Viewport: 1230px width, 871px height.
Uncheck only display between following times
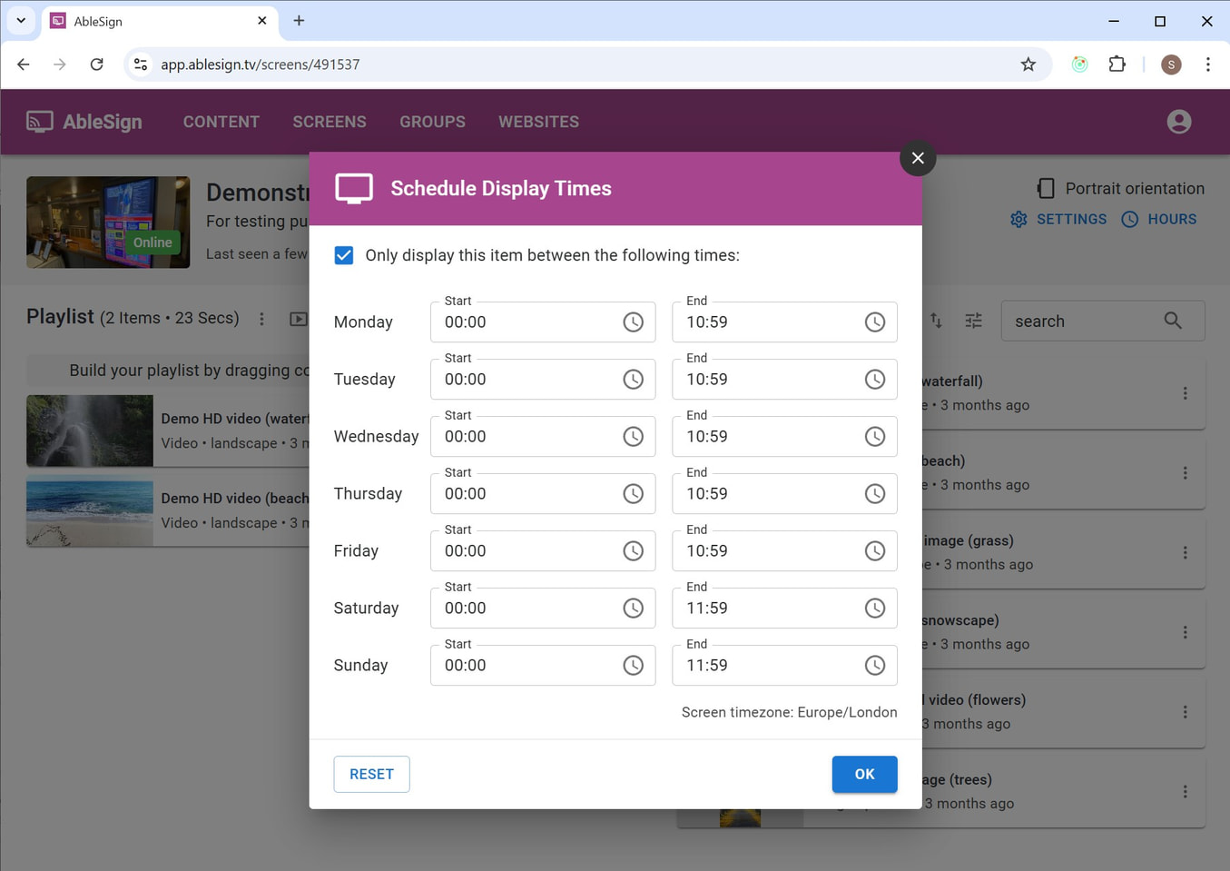344,255
